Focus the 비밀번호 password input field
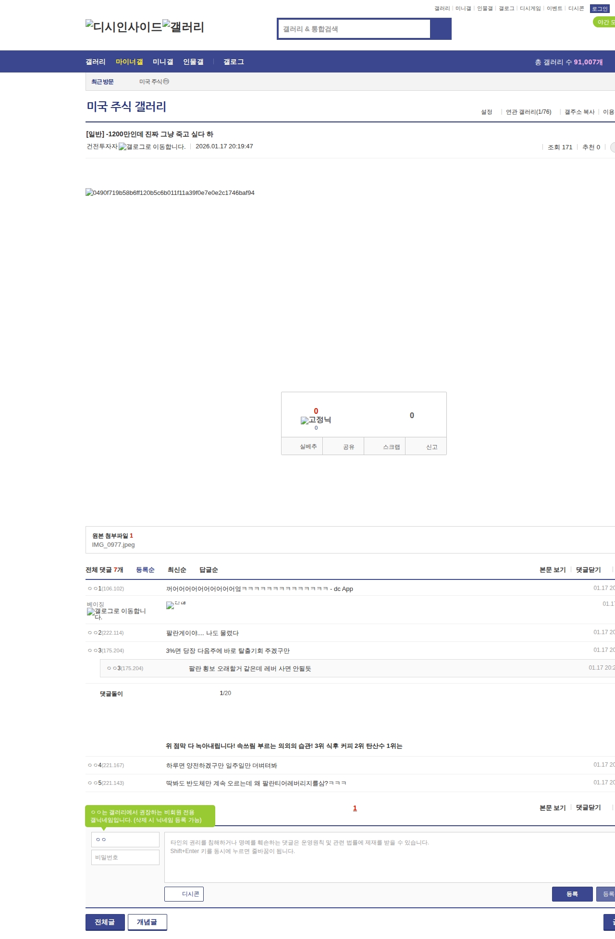The height and width of the screenshot is (939, 615). click(125, 857)
